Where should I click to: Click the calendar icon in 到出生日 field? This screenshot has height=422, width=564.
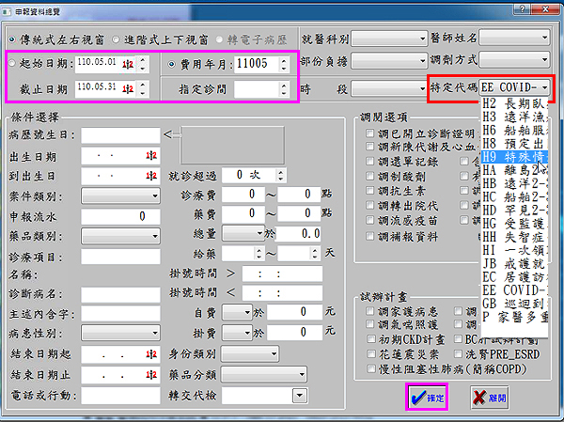tap(149, 176)
